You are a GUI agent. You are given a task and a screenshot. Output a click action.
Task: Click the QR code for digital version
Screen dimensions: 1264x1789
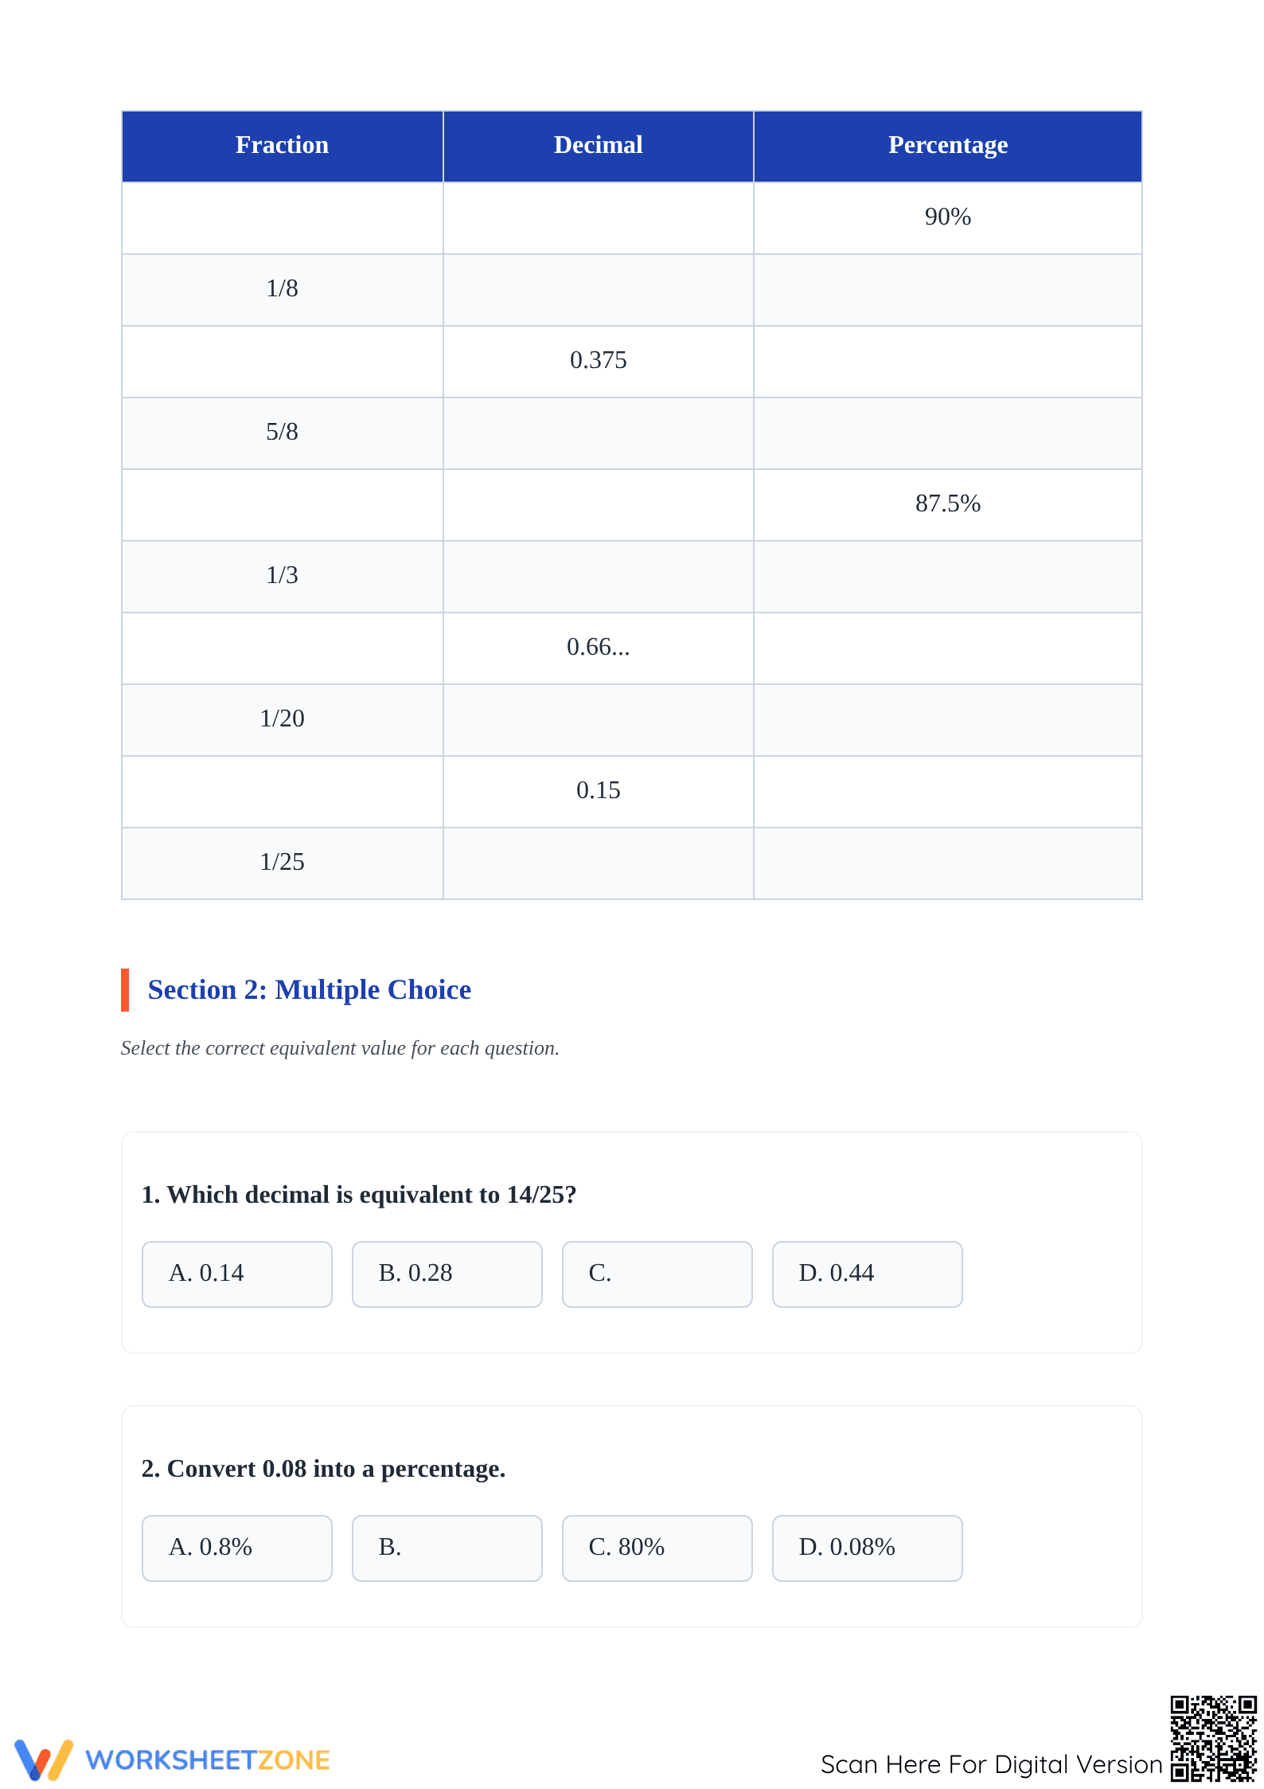tap(1214, 1738)
